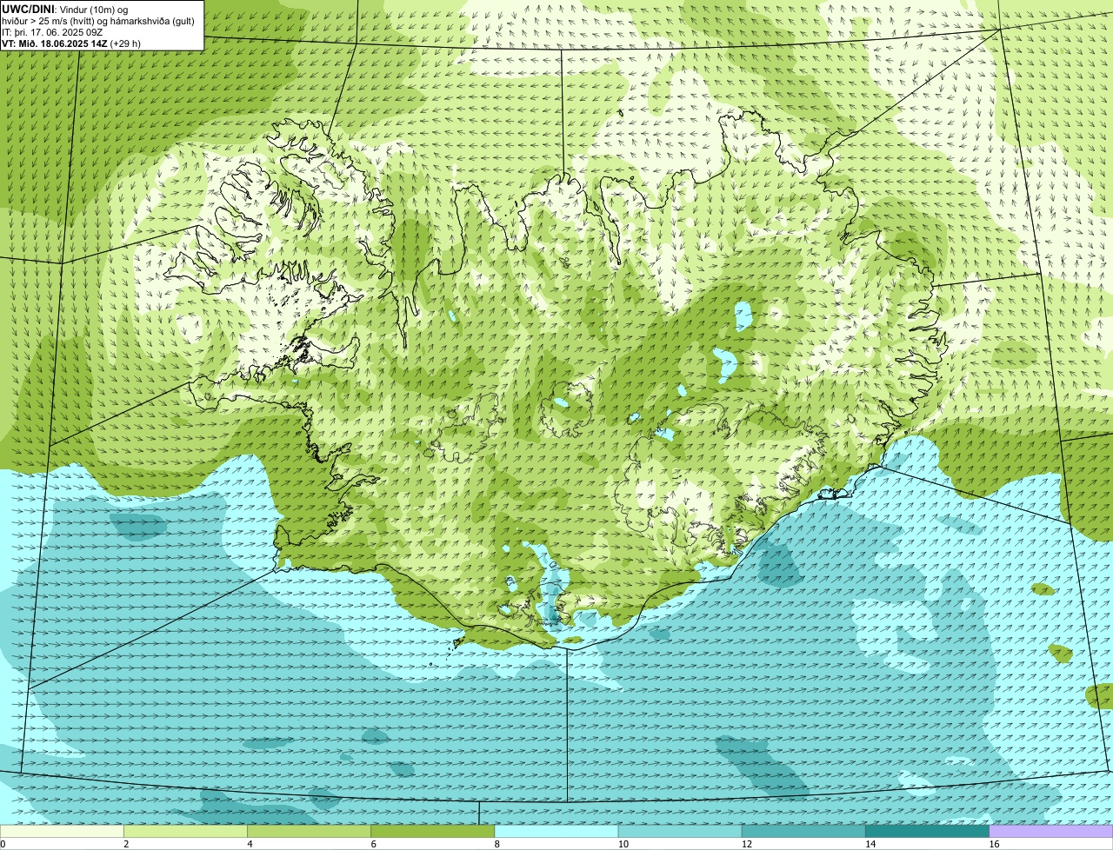Click the 'hviður > 25 m/s (hvítt)' description line
The width and height of the screenshot is (1113, 850).
98,21
